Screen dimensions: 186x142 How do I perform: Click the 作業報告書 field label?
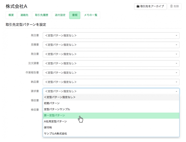(32, 73)
